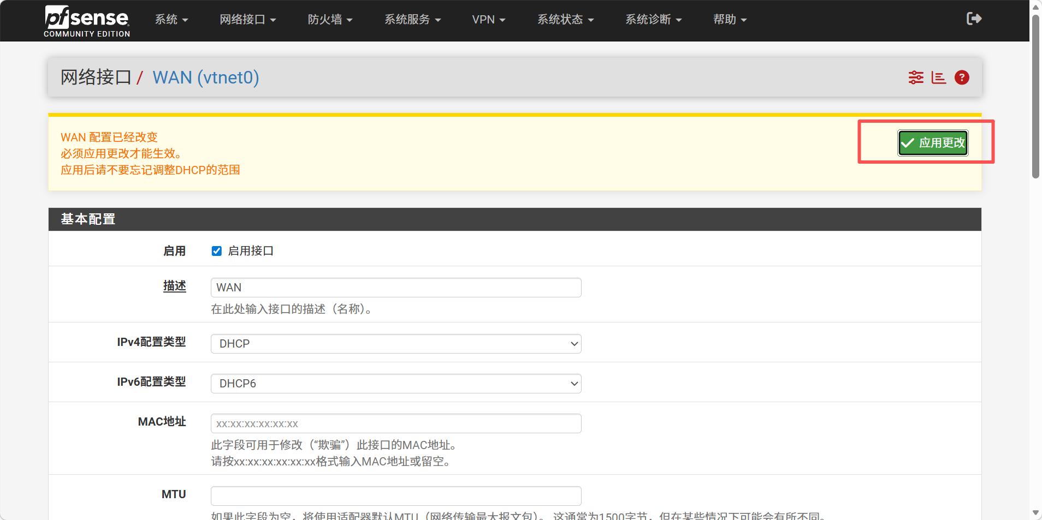The height and width of the screenshot is (520, 1042).
Task: Open the 防火墙 menu
Action: pos(330,20)
